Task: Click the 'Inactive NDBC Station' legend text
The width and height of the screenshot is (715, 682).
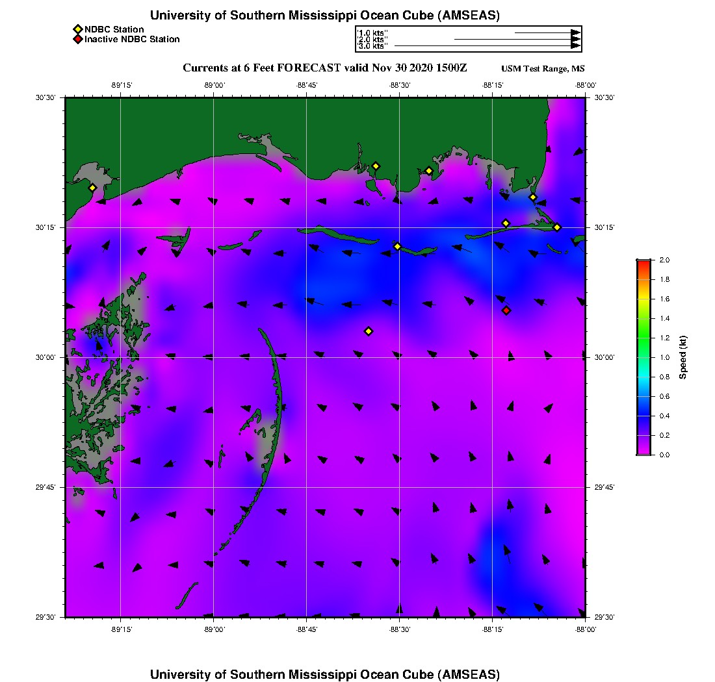Action: pos(132,40)
